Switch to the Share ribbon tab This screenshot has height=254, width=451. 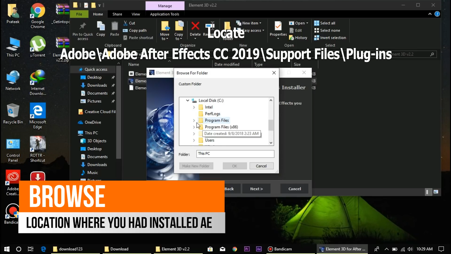click(117, 14)
